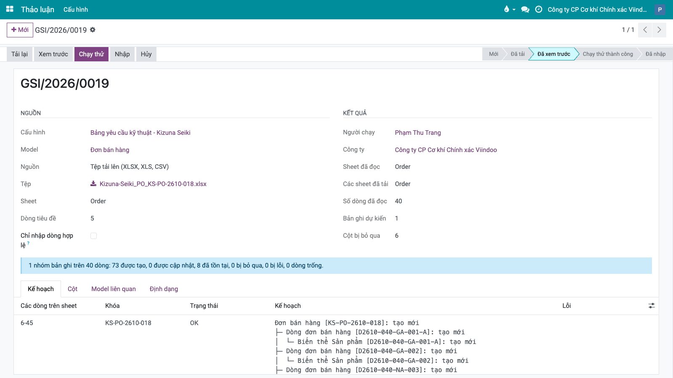Toggle the Chỉ nhập dòng hợp lệ checkbox
673x378 pixels.
(x=93, y=236)
